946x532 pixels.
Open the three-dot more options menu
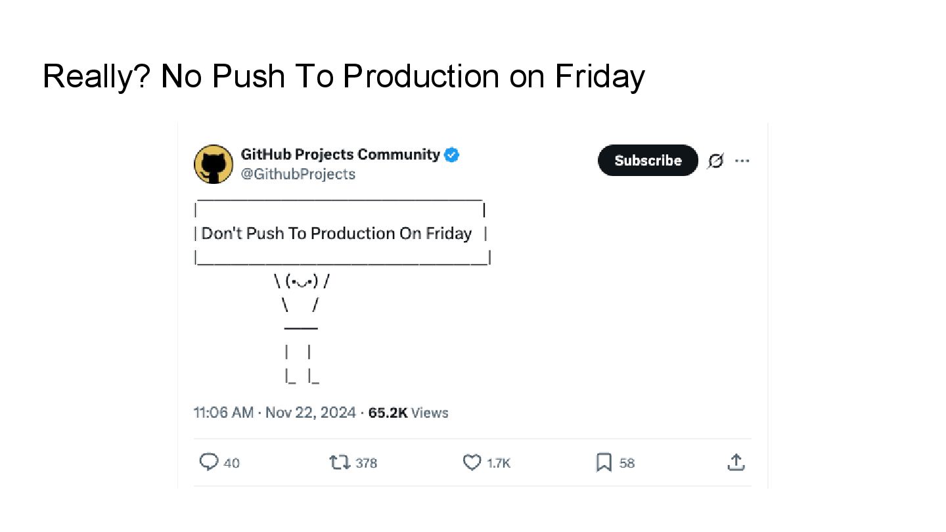[742, 161]
